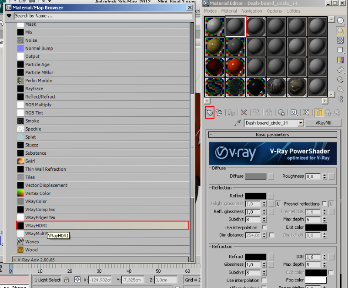348x288 pixels.
Task: Enable the refraction Exit color checkbox
Action: 331,272
